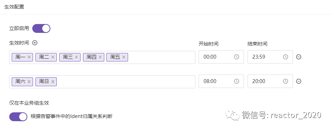This screenshot has height=130, width=332.
Task: Add a new effective time row
Action: click(x=35, y=43)
